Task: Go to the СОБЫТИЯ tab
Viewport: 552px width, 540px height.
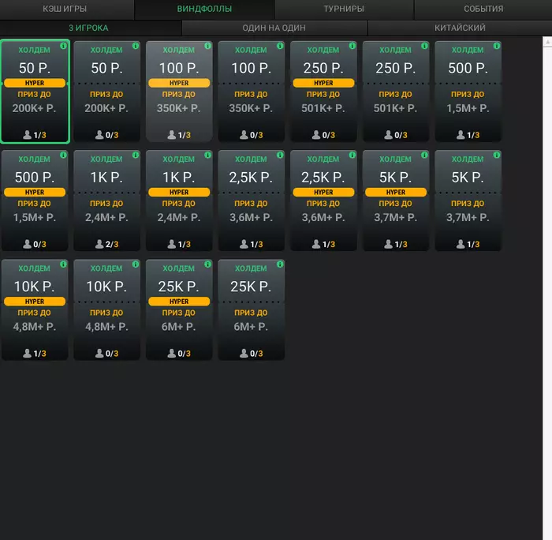Action: 483,9
